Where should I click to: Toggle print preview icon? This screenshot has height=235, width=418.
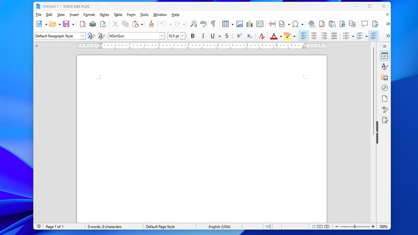(103, 24)
